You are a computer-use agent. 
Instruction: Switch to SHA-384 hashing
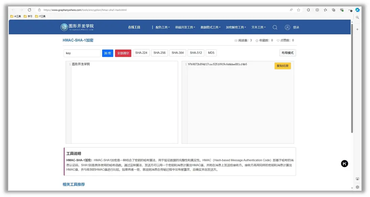pos(178,53)
